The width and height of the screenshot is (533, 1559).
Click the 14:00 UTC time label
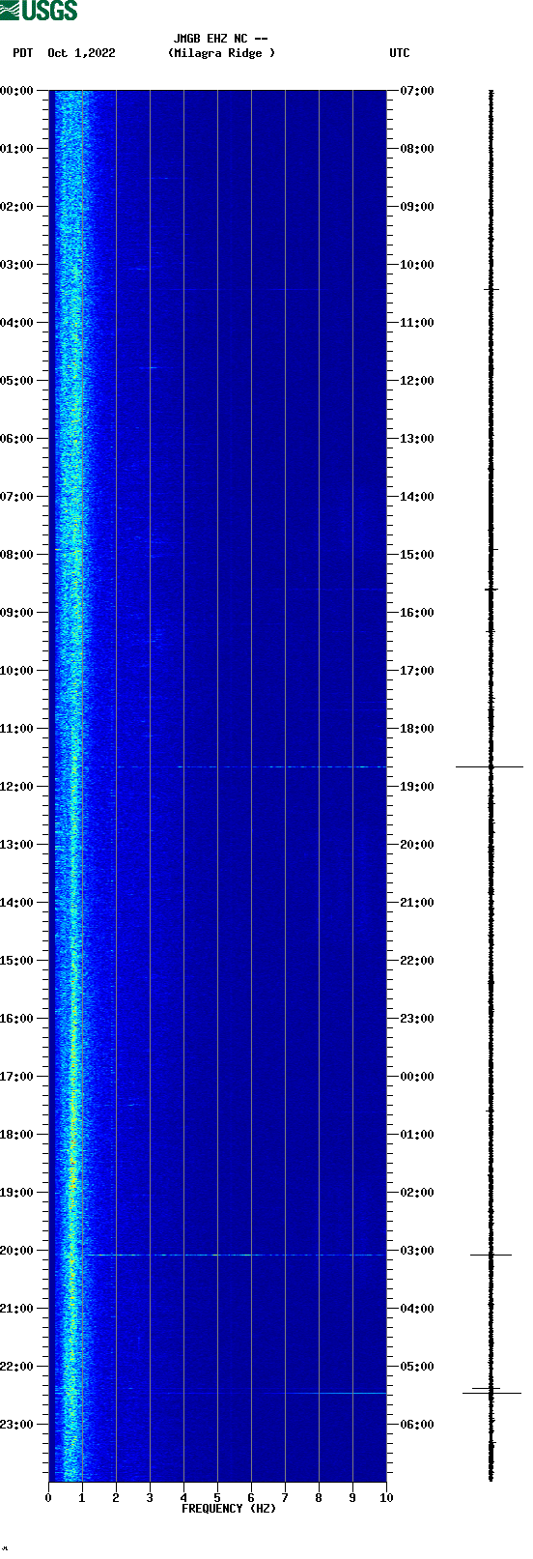[417, 497]
